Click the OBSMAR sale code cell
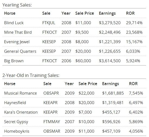The image size is (149, 137). (x=52, y=131)
